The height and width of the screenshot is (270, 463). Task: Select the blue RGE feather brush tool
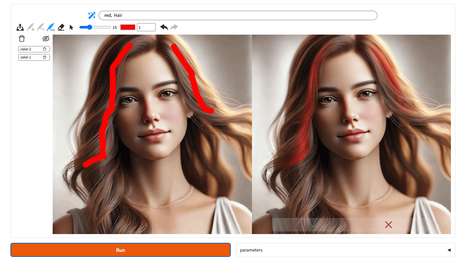(x=51, y=27)
